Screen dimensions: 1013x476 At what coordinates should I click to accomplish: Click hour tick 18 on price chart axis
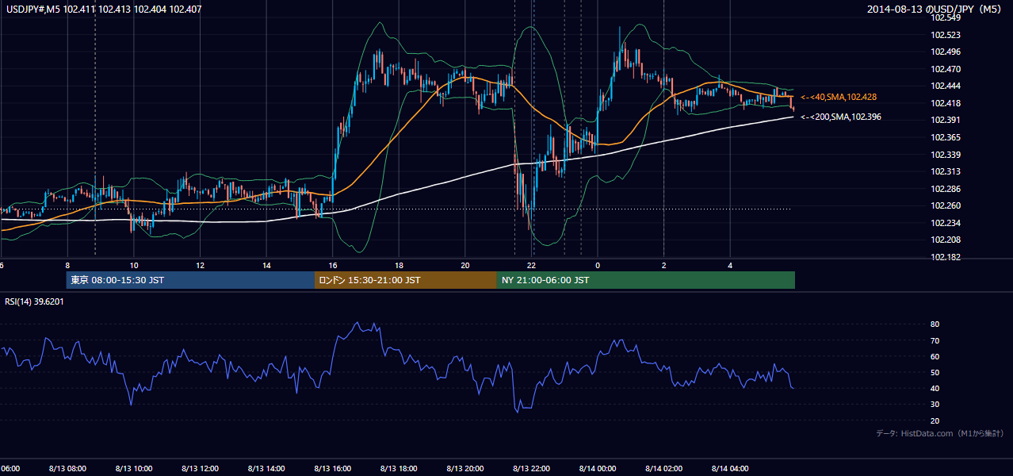[399, 265]
